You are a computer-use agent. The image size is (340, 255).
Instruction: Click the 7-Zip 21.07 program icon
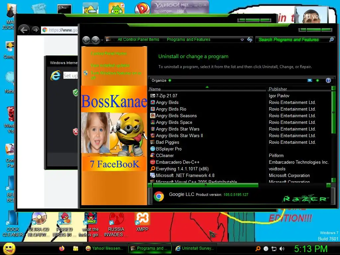pyautogui.click(x=153, y=96)
